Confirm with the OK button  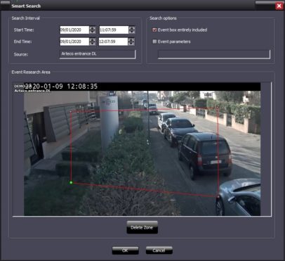click(125, 250)
